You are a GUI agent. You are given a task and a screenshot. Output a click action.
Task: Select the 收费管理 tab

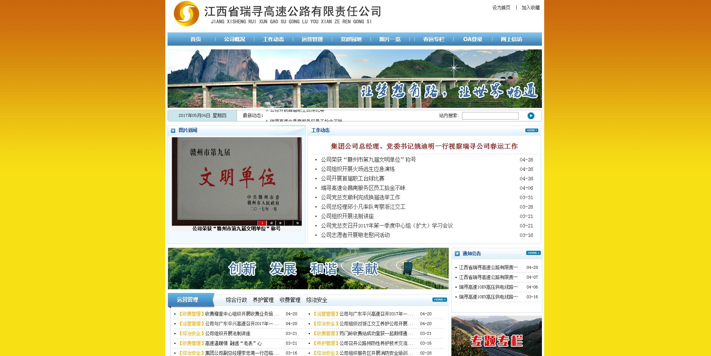coord(290,300)
